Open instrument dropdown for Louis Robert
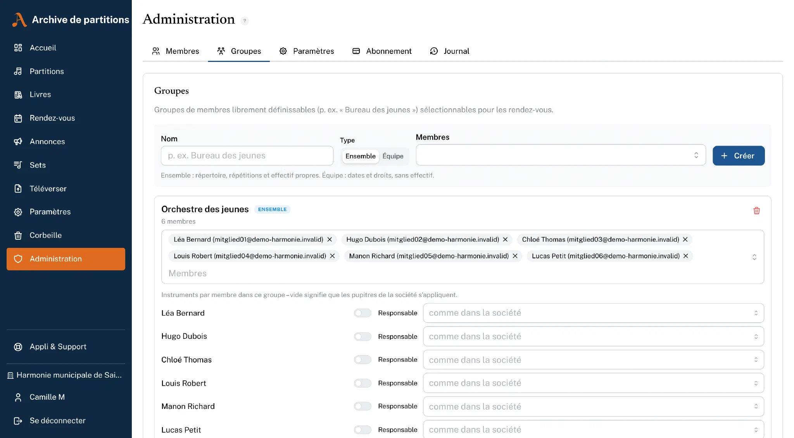This screenshot has height=438, width=794. [593, 383]
